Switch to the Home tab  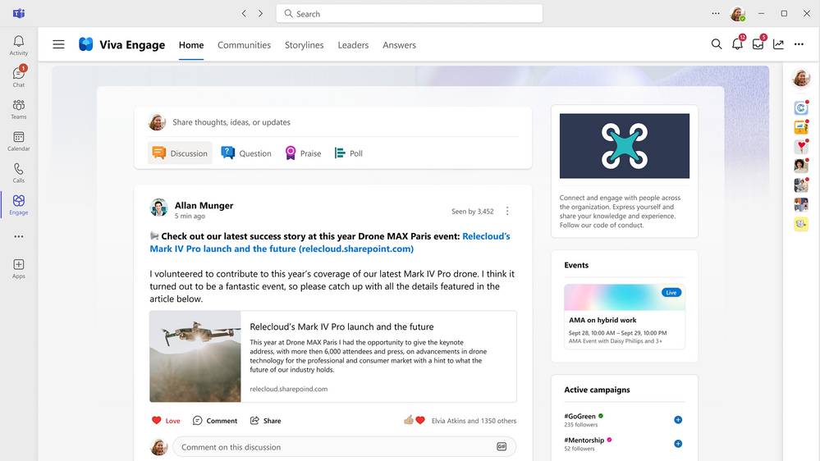pos(191,45)
